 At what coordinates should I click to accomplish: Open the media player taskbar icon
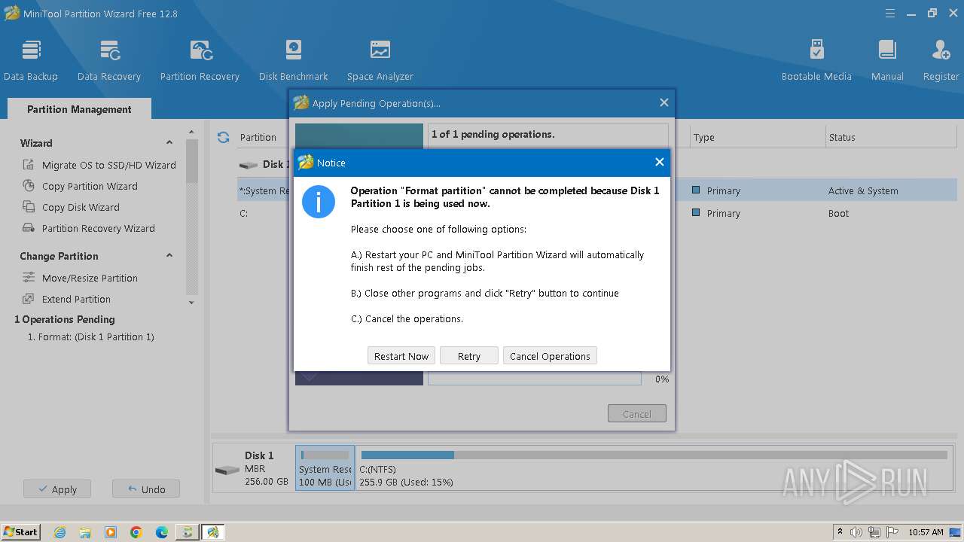click(x=111, y=532)
